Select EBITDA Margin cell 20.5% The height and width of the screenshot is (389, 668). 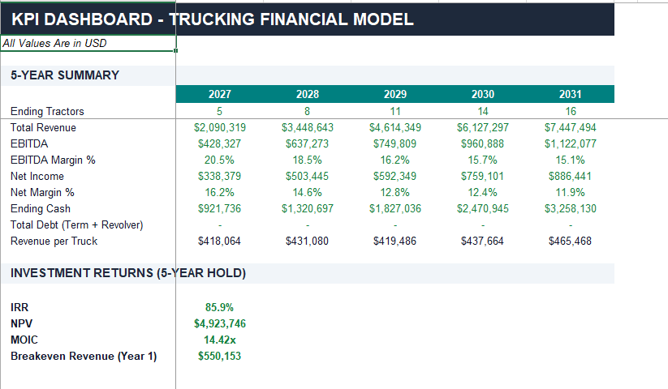(x=220, y=160)
